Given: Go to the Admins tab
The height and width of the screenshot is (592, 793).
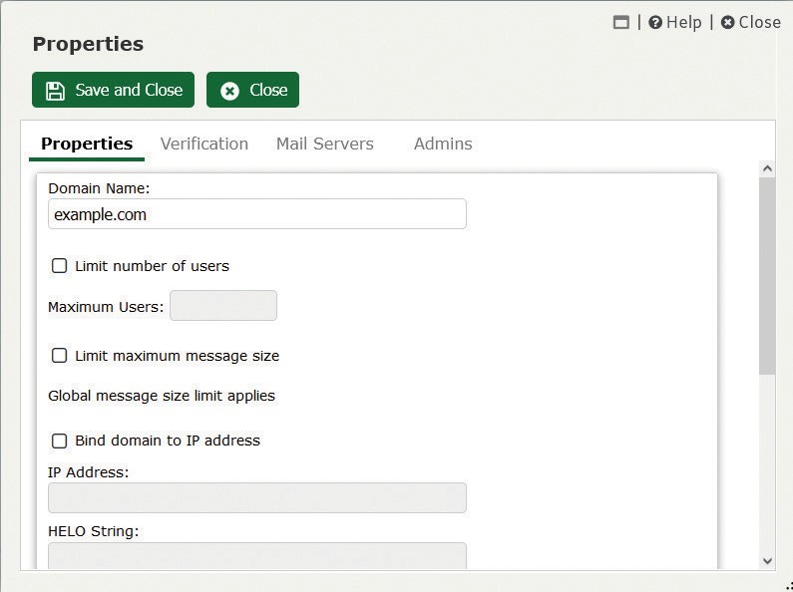Looking at the screenshot, I should 443,144.
